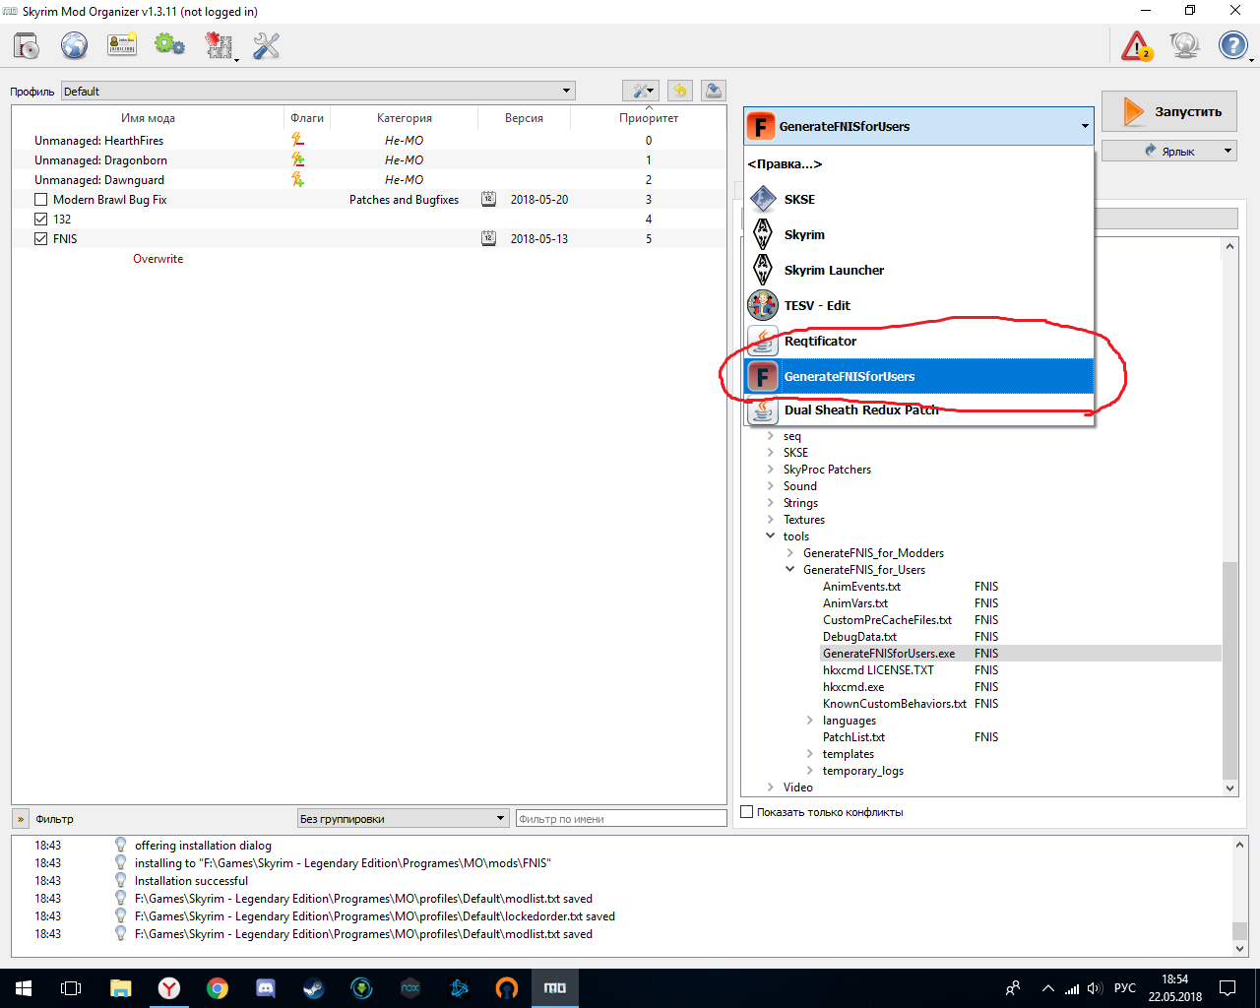Open Discord from the taskbar
Image resolution: width=1260 pixels, height=1008 pixels.
click(266, 987)
